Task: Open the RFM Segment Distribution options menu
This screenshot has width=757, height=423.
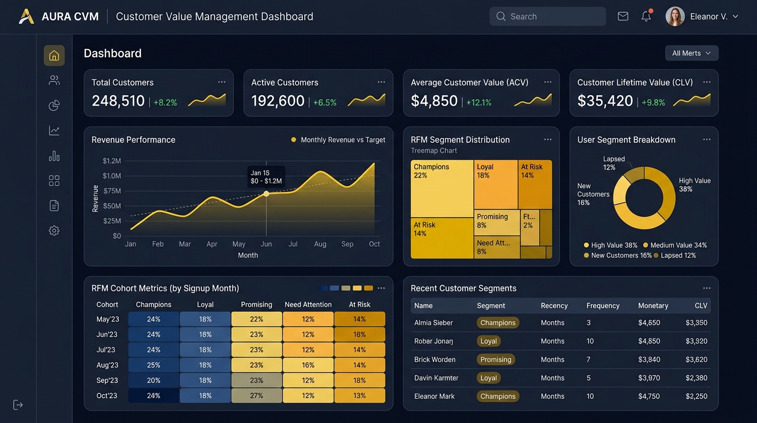Action: pos(548,139)
